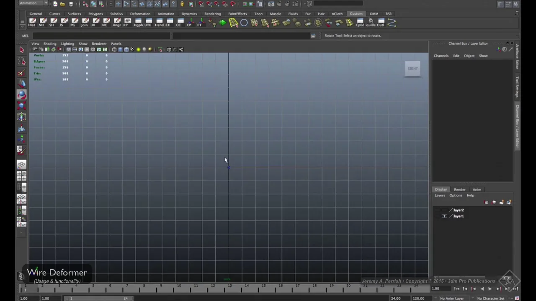Switch to the Deformation shelf tab
Image resolution: width=536 pixels, height=301 pixels.
click(140, 14)
